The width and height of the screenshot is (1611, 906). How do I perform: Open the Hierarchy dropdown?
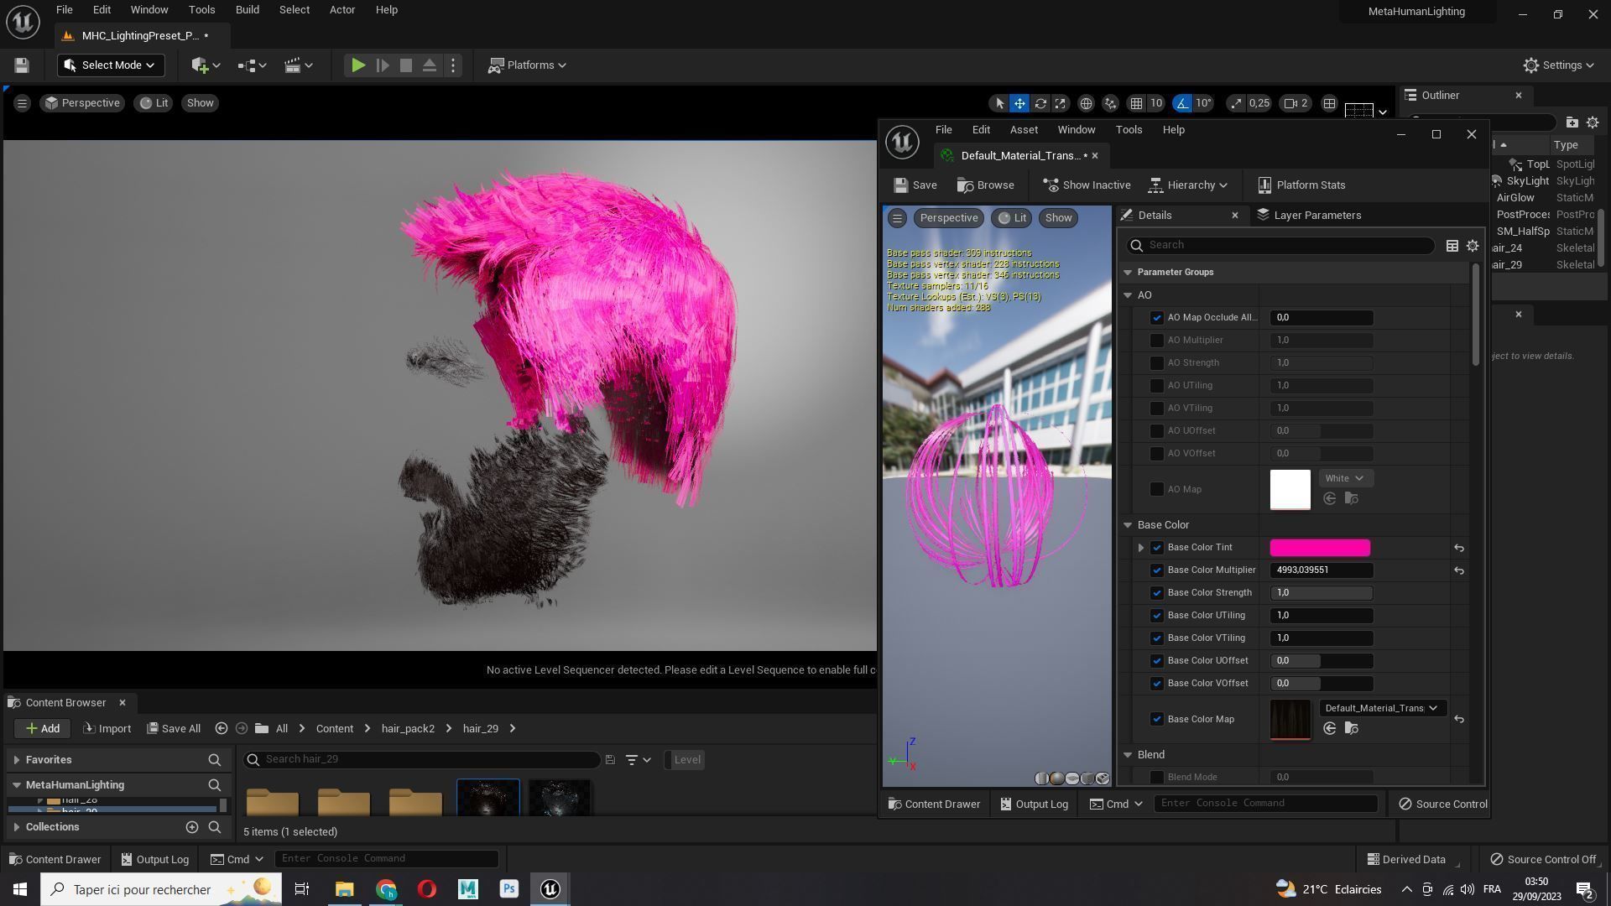click(1188, 185)
